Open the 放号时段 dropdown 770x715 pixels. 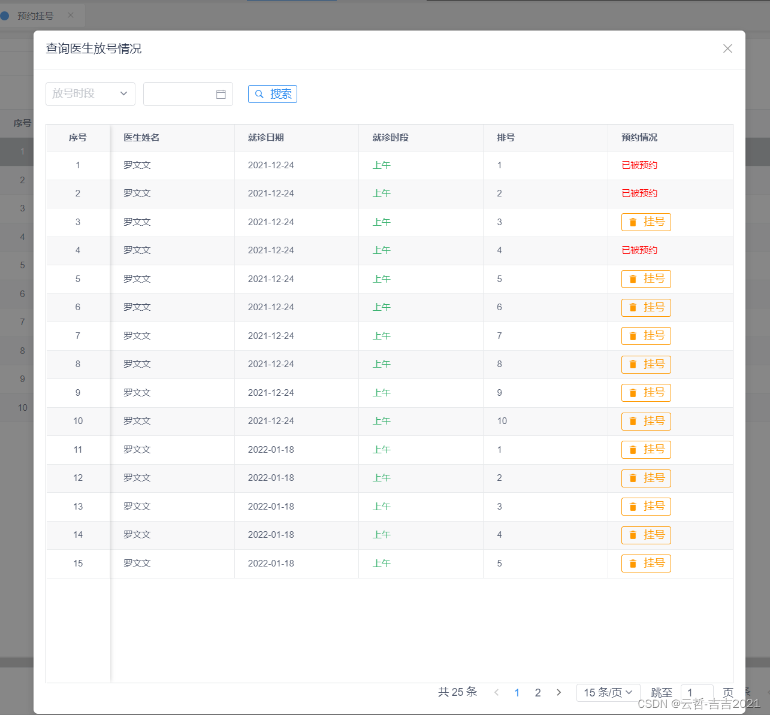pos(90,93)
